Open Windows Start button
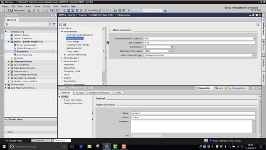Viewport: 266px width, 150px height. pos(4,146)
